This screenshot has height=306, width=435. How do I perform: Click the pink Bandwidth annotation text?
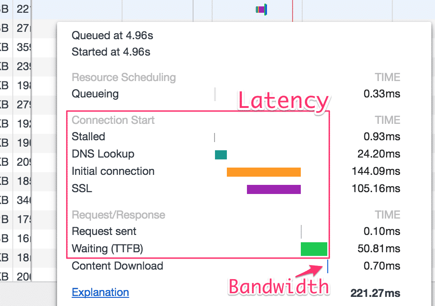[x=278, y=287]
